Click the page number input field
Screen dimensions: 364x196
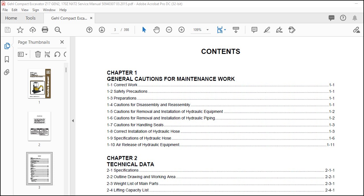tap(115, 30)
